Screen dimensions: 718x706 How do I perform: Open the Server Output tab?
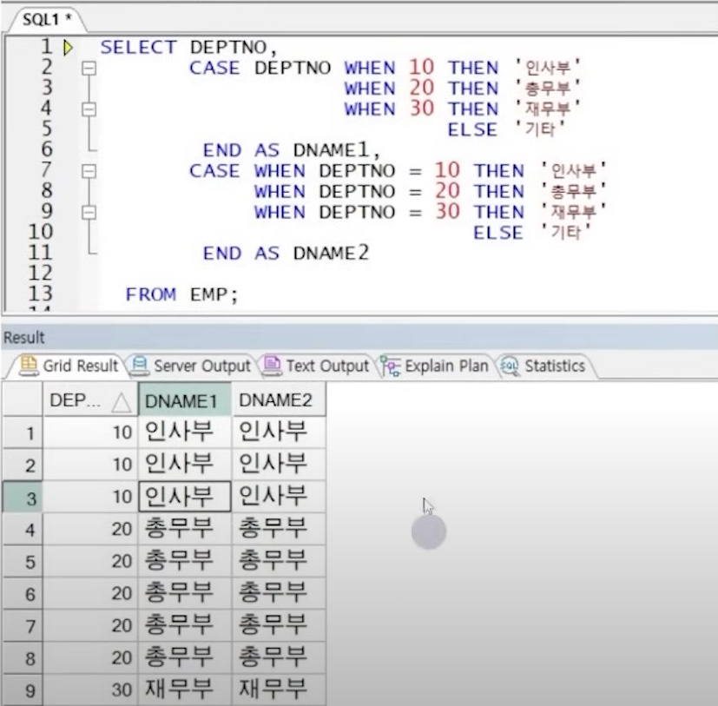coord(191,366)
